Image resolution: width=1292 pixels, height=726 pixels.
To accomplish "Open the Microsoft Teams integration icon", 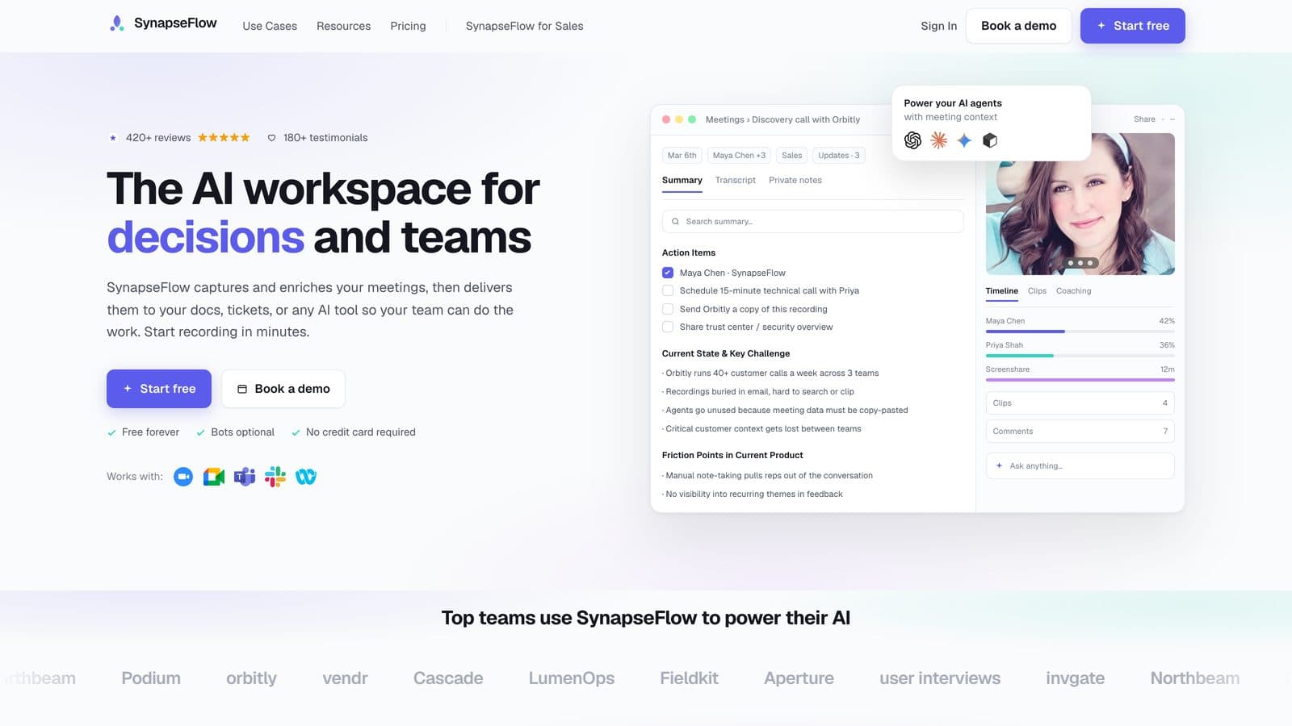I will pyautogui.click(x=245, y=477).
